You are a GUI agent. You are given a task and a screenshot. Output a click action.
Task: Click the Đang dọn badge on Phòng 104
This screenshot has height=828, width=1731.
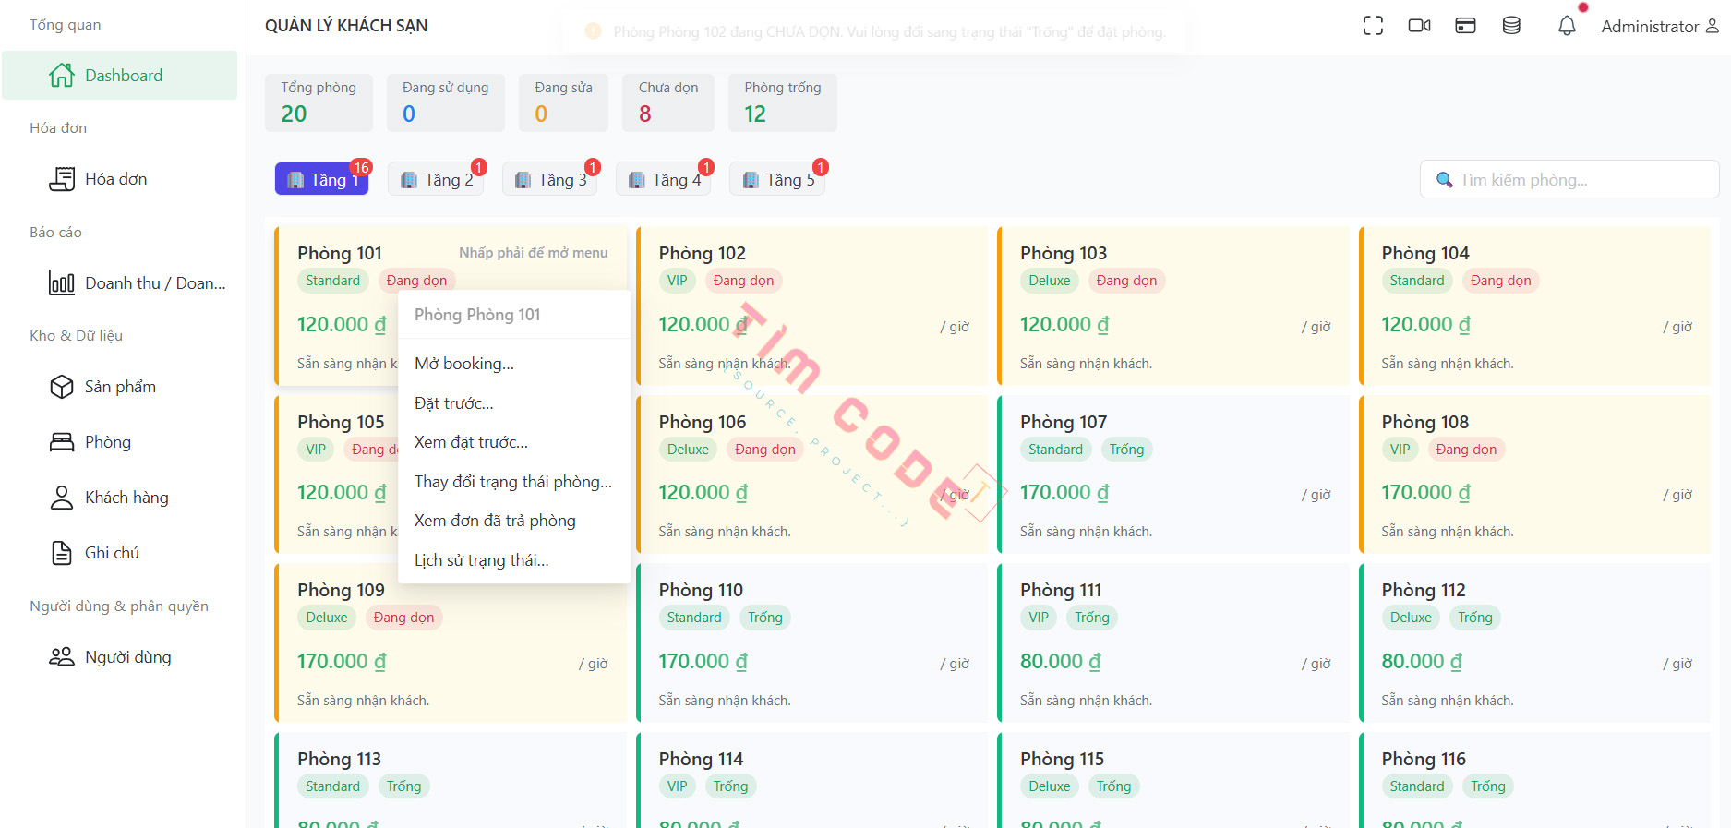[x=1500, y=281]
